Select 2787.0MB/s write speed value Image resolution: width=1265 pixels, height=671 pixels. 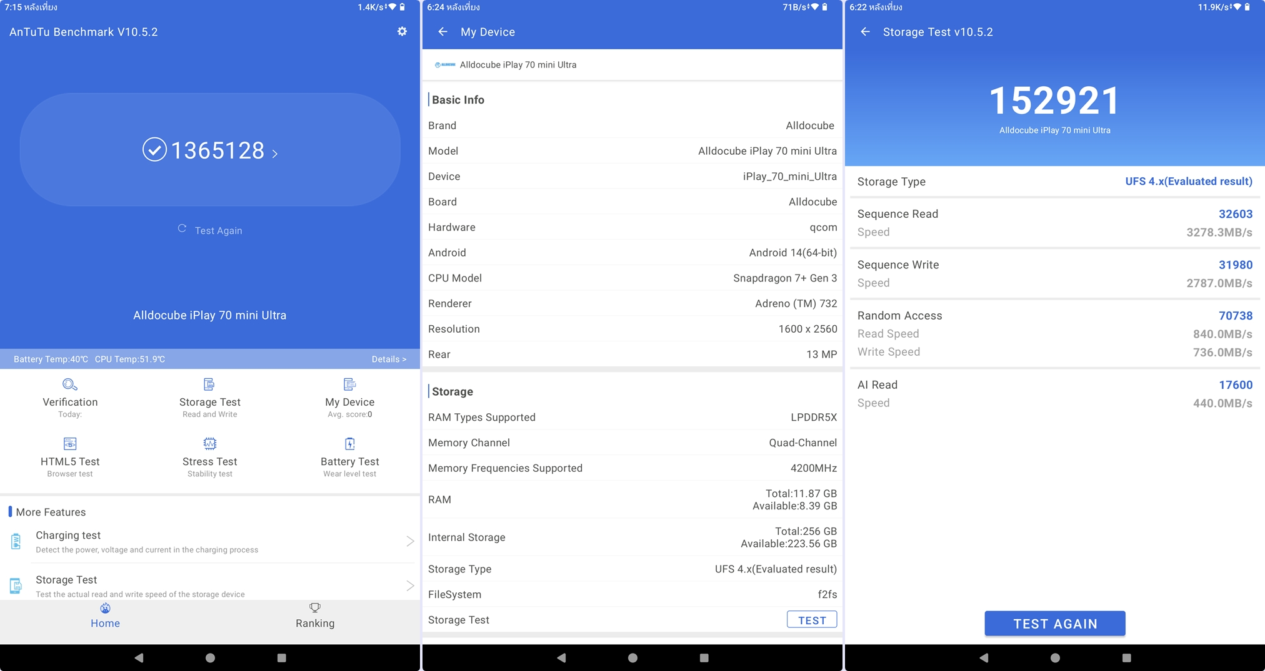1219,283
